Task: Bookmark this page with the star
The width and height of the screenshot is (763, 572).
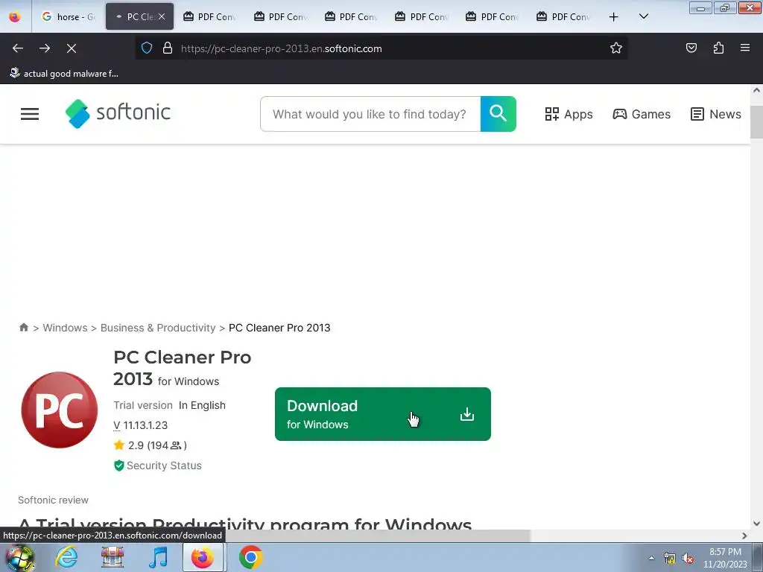Action: 616,48
